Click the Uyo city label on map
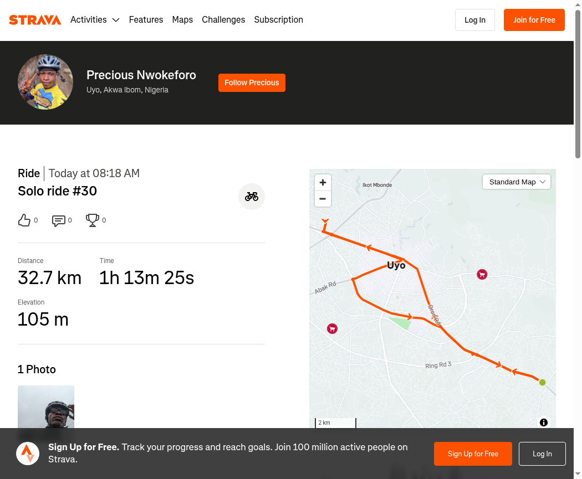The width and height of the screenshot is (582, 479). 396,265
